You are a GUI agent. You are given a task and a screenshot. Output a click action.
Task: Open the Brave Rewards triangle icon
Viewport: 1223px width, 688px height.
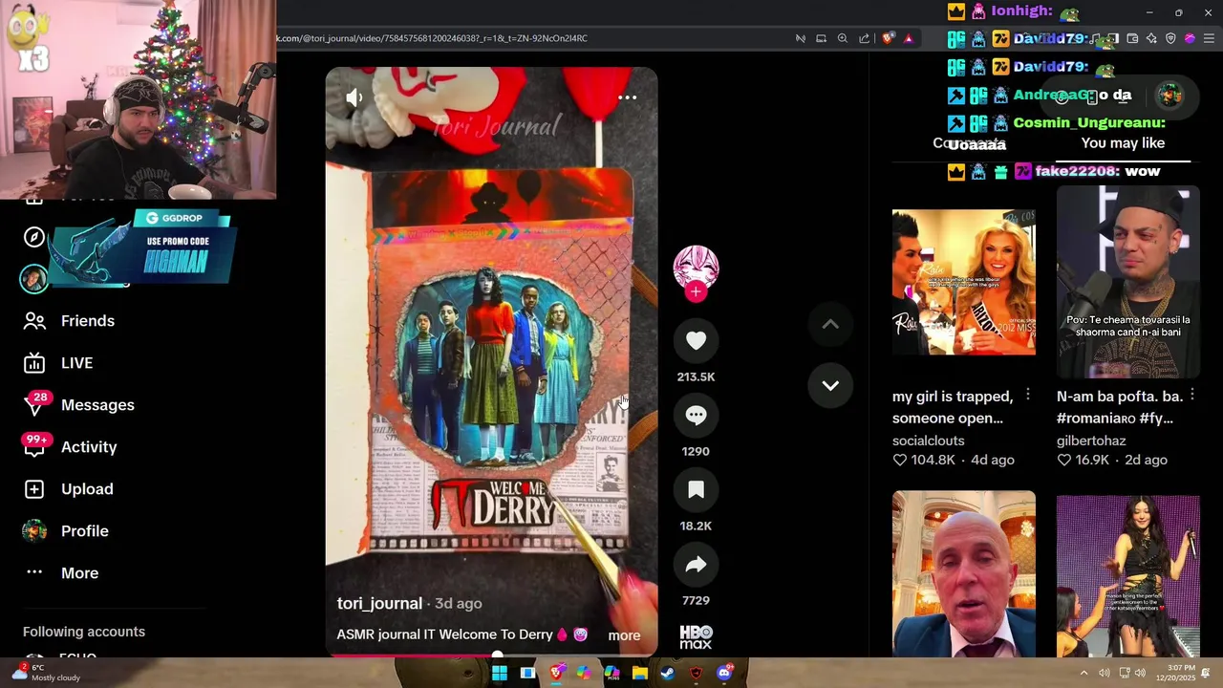coord(909,38)
